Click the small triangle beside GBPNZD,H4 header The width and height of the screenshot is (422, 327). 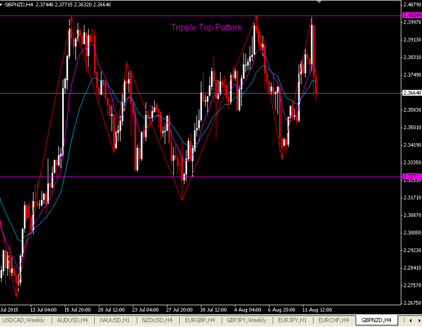click(1, 4)
